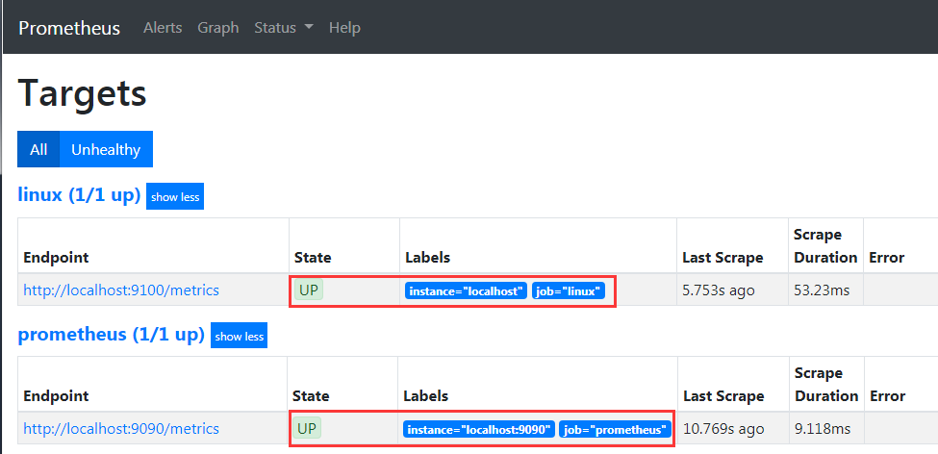Open the Alerts page

(163, 28)
